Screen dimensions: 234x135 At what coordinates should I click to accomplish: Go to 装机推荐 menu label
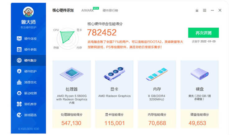pos(30,104)
